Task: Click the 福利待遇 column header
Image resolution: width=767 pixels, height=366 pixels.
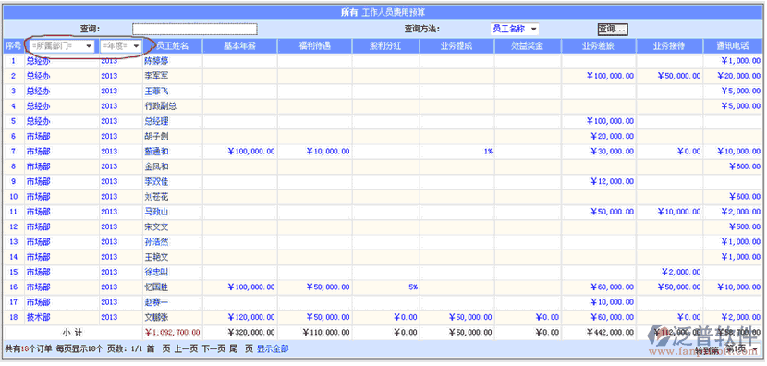Action: [314, 46]
